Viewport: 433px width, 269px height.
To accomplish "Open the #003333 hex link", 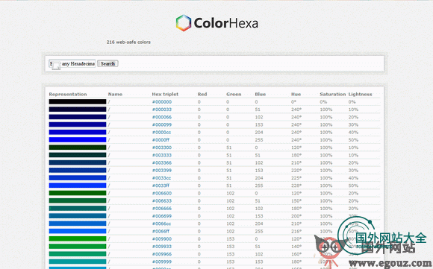I will 162,155.
